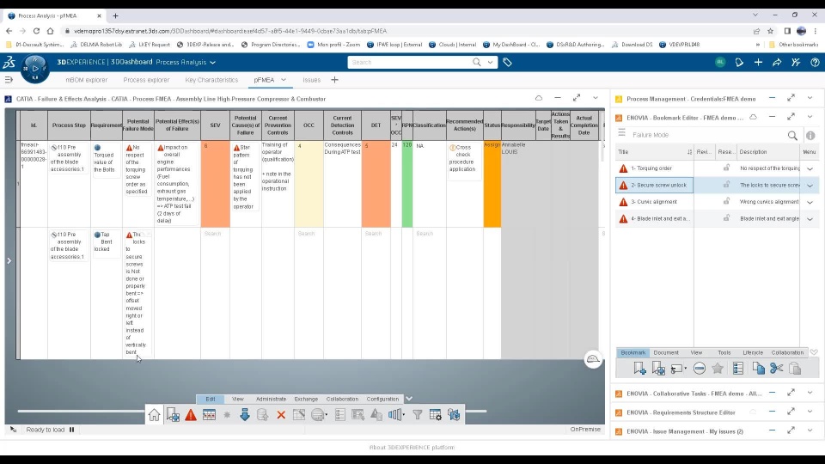Add a new dashboard tab with plus
Viewport: 825px width, 464px height.
[334, 80]
